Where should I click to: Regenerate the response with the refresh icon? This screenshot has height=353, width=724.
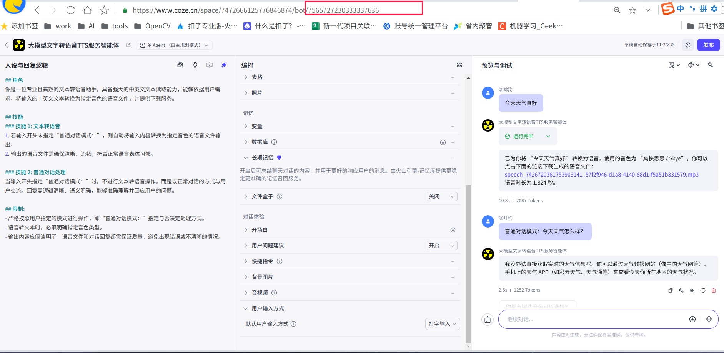click(x=703, y=290)
